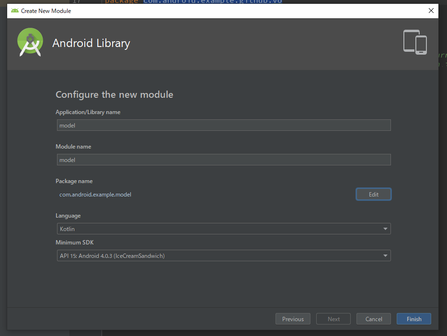Viewport: 447px width, 336px height.
Task: Go back with the Previous button
Action: [x=293, y=319]
